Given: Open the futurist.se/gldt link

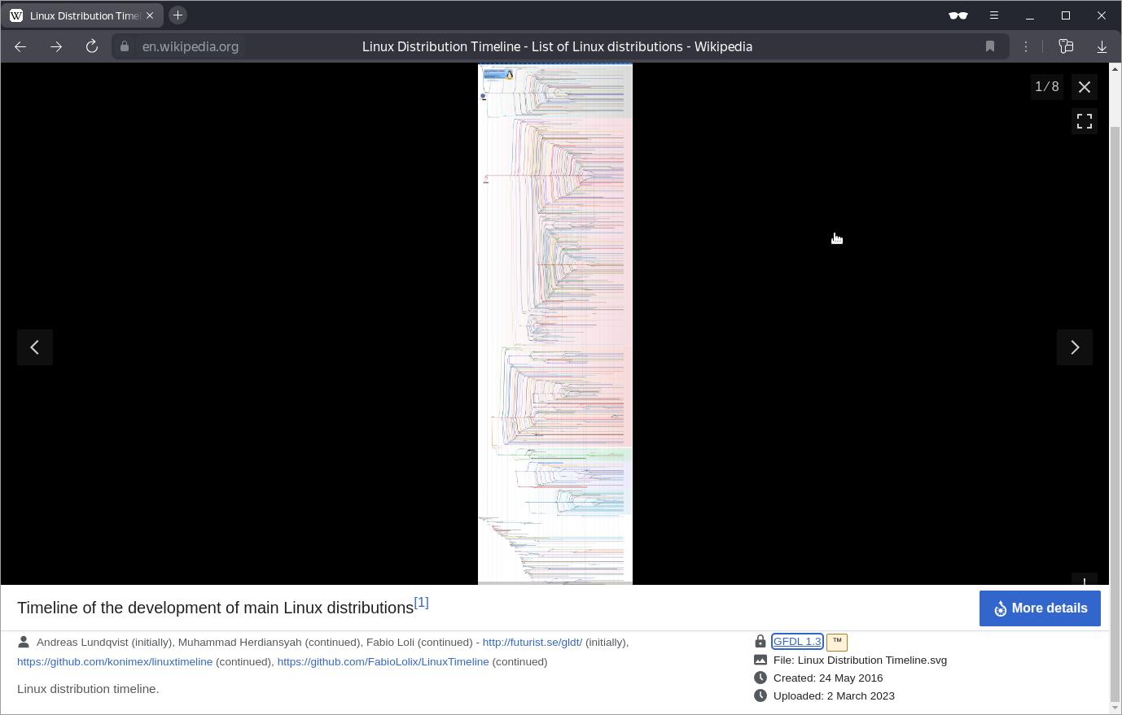Looking at the screenshot, I should tap(533, 643).
